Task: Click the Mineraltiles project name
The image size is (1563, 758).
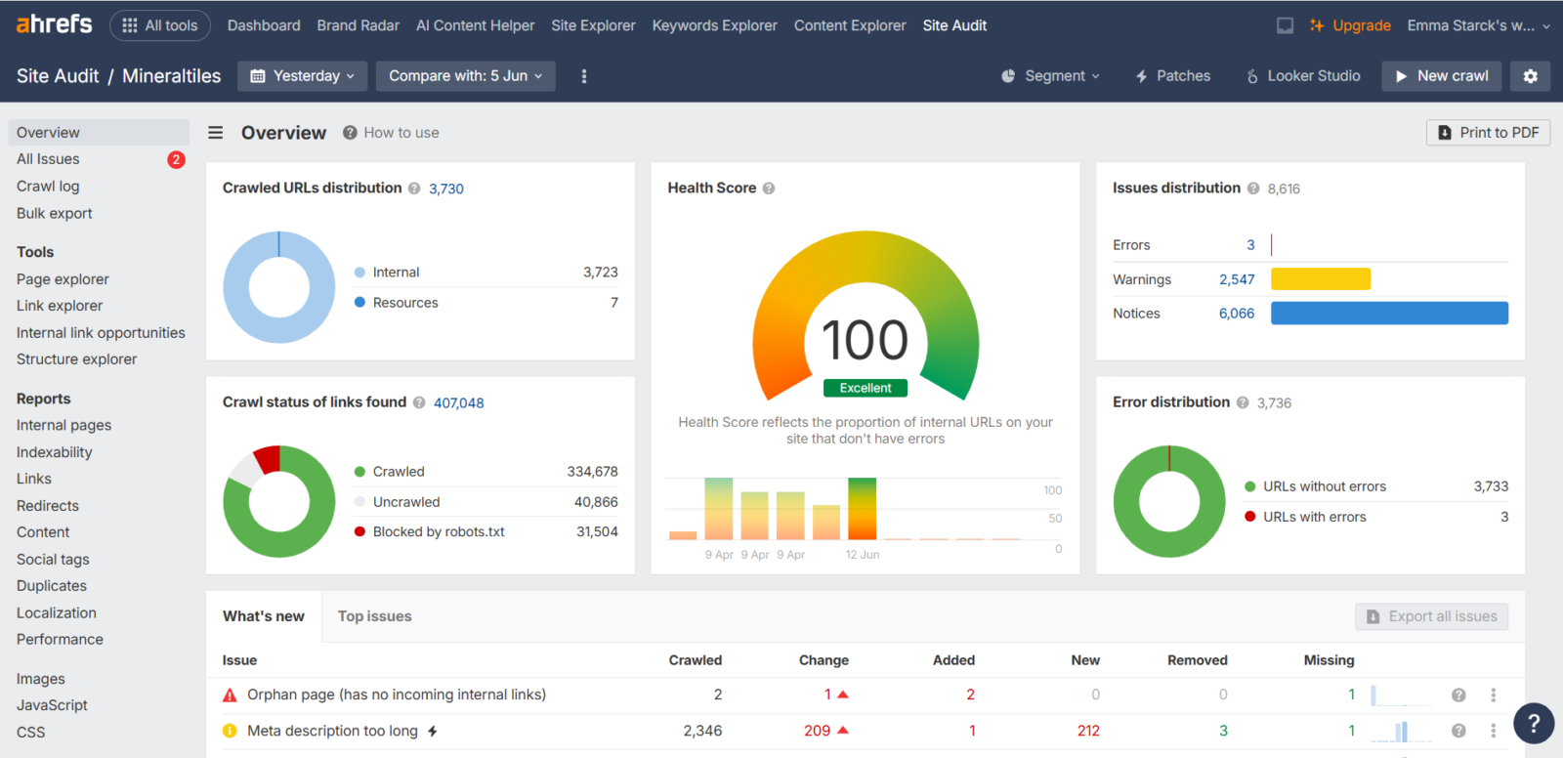Action: [x=172, y=76]
